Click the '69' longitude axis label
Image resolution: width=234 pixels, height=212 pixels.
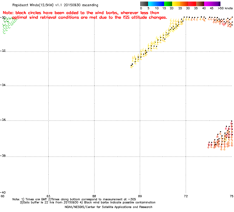pyautogui.click(x=140, y=196)
